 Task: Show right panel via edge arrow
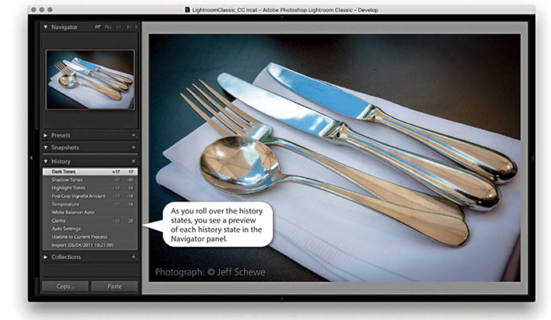(x=533, y=158)
